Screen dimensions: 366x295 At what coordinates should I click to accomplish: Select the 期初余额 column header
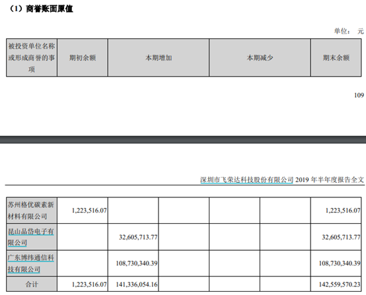[83, 57]
